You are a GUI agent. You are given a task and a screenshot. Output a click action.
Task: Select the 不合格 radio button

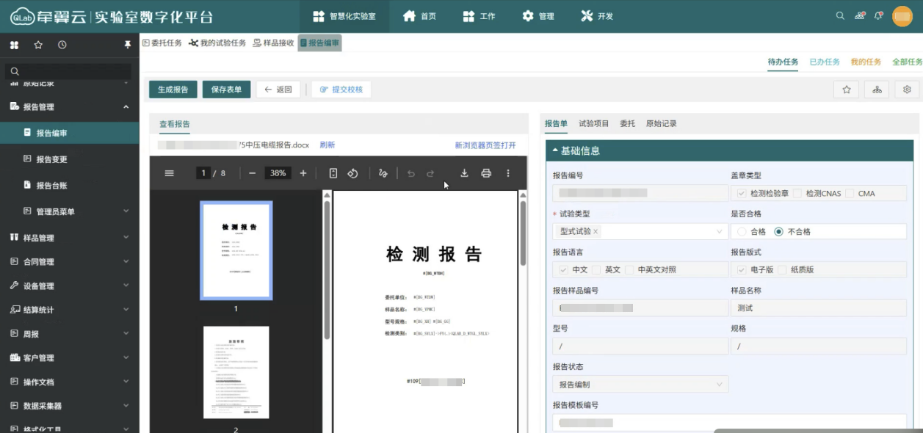[779, 231]
